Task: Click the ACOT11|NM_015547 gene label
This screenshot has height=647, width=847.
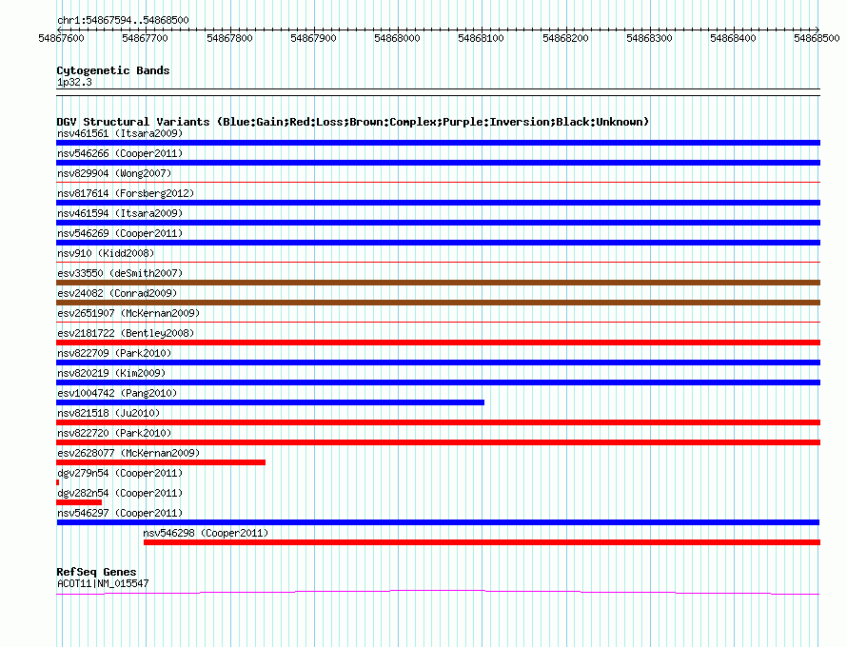Action: 103,583
